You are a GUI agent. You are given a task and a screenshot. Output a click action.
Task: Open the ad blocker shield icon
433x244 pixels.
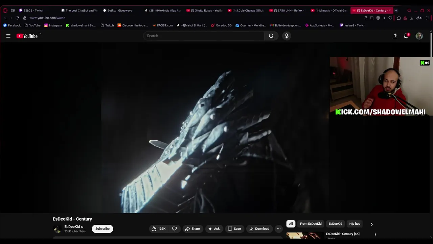click(378, 18)
